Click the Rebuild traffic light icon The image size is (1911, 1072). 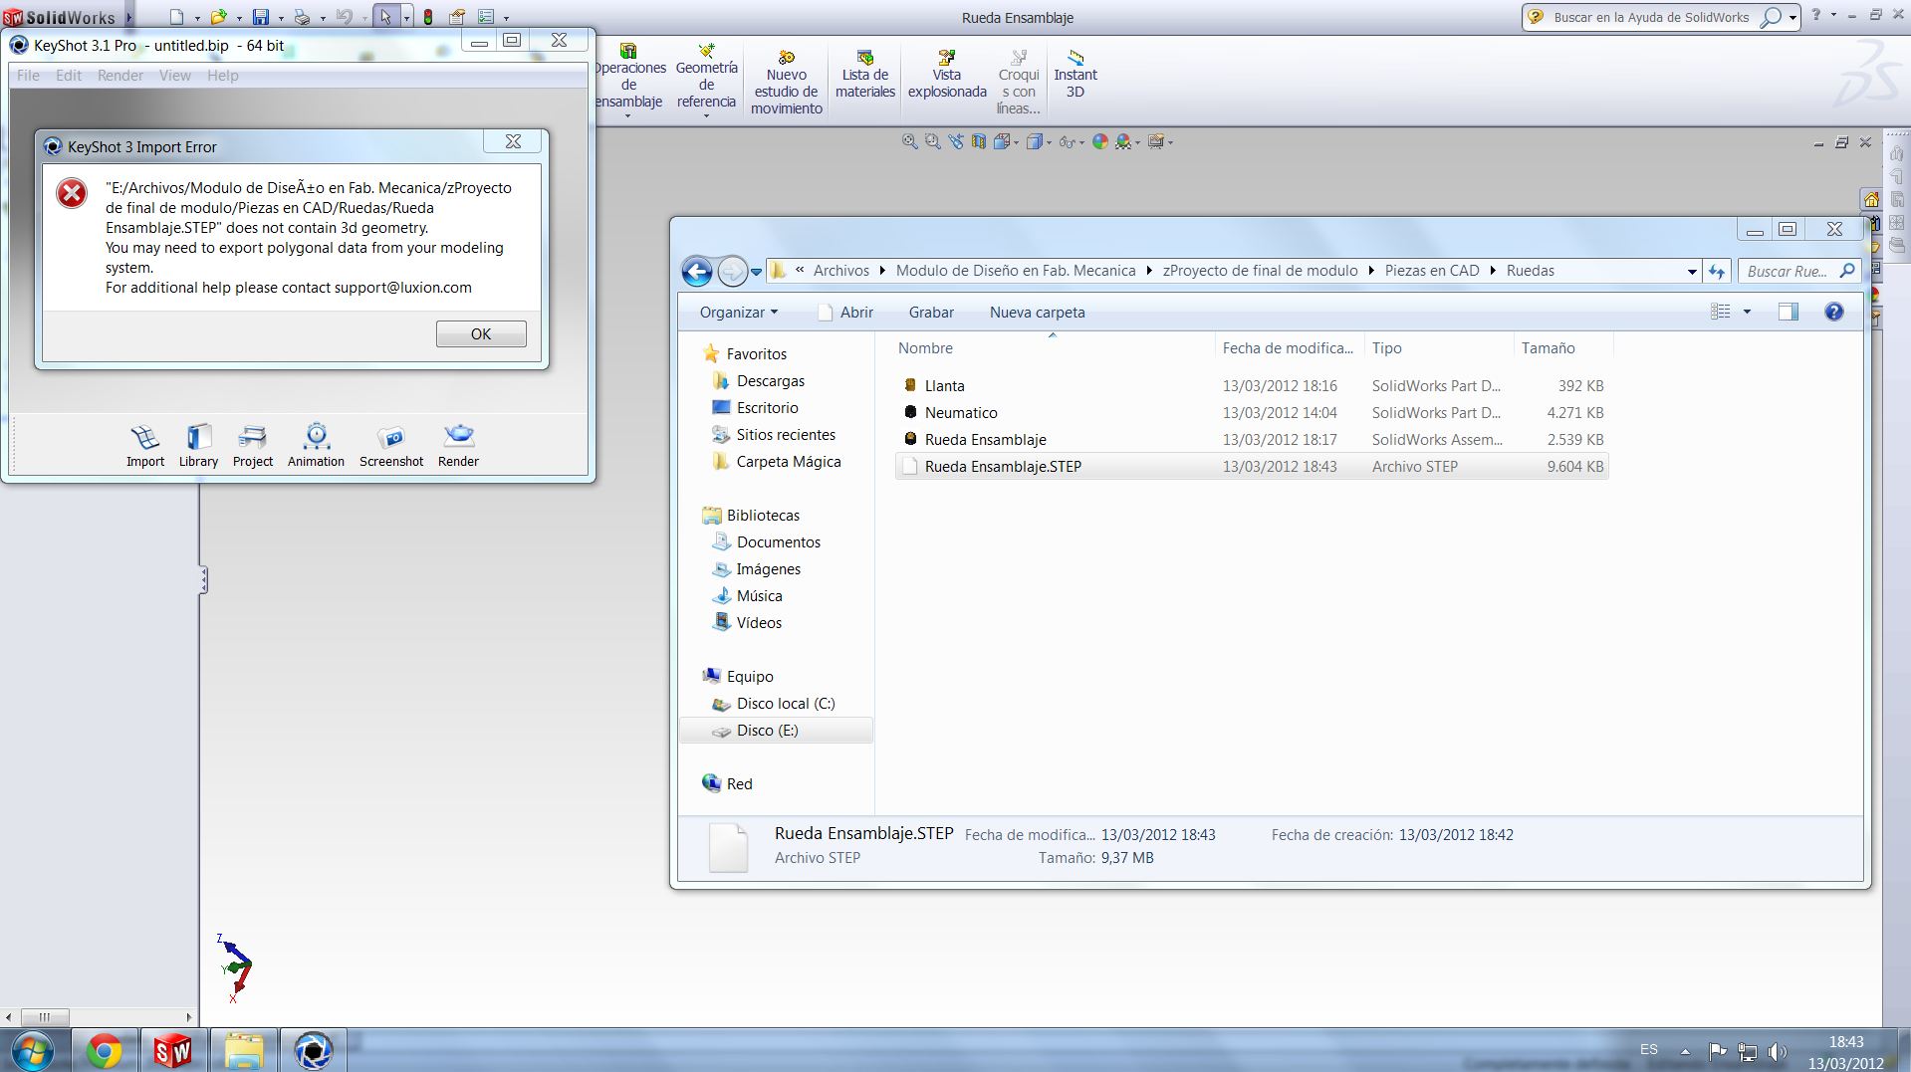(x=428, y=17)
